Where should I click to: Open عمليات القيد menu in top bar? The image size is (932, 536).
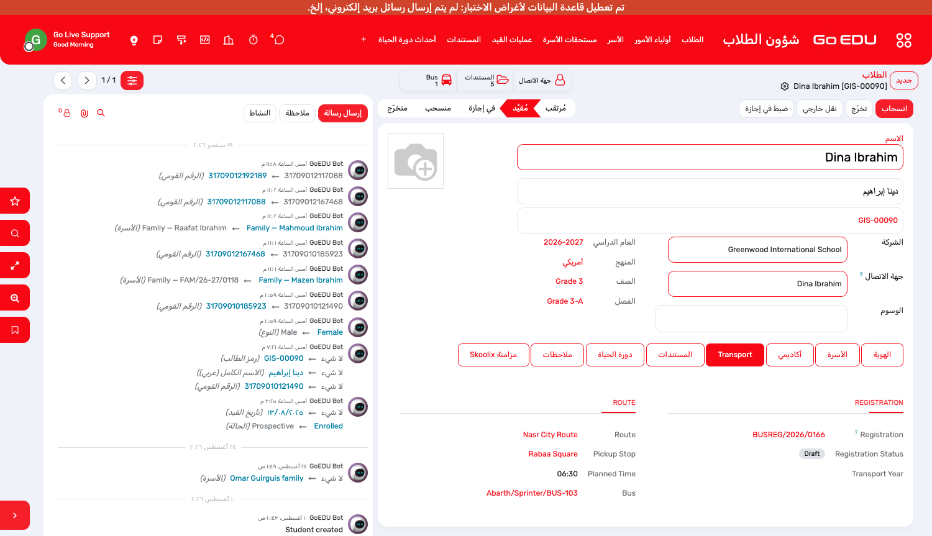click(512, 40)
